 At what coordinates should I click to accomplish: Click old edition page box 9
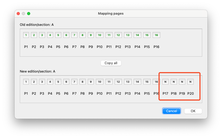tap(91, 35)
